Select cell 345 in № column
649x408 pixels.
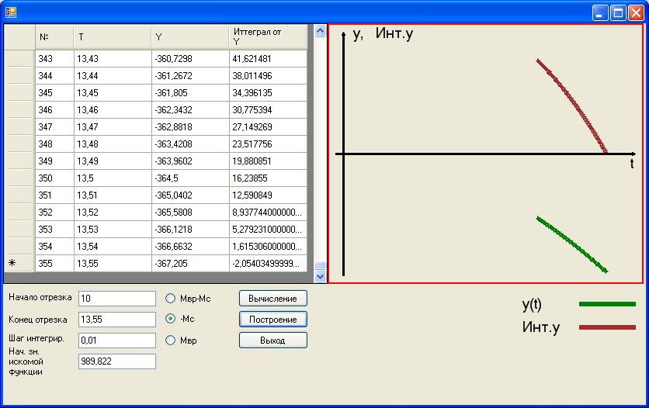[x=54, y=92]
